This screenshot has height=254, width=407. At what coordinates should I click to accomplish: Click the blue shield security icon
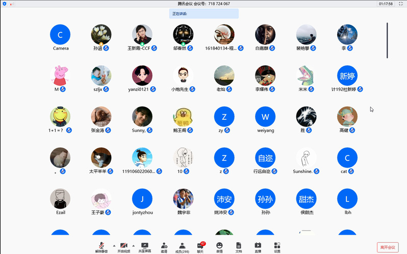pos(5,4)
